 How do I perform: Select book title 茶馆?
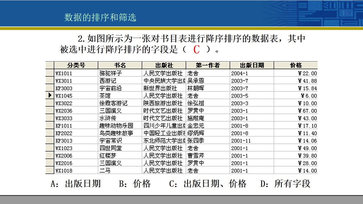[105, 96]
